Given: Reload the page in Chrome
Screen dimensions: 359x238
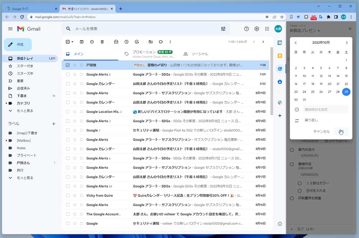Looking at the screenshot, I should click(x=22, y=17).
